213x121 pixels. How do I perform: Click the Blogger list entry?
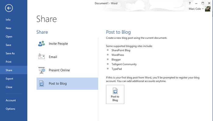point(116,60)
